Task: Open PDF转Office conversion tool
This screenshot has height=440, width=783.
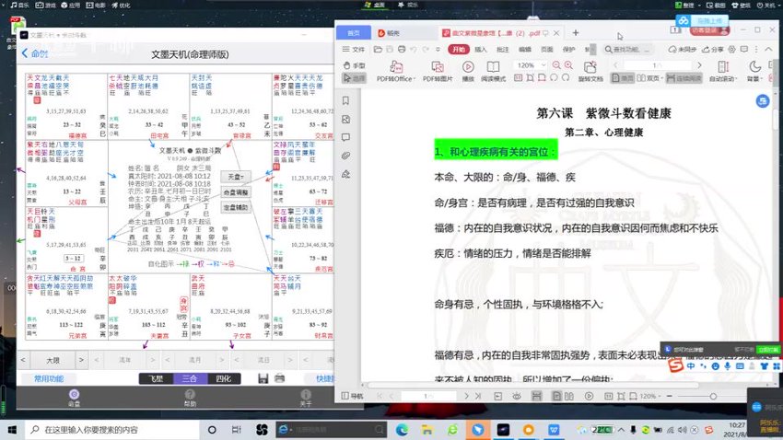Action: pos(396,71)
